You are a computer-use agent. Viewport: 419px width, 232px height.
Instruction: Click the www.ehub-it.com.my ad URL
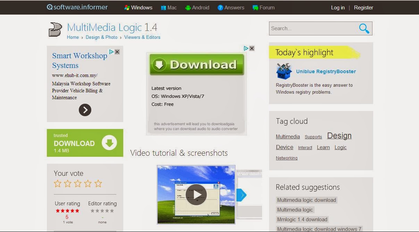tap(75, 75)
